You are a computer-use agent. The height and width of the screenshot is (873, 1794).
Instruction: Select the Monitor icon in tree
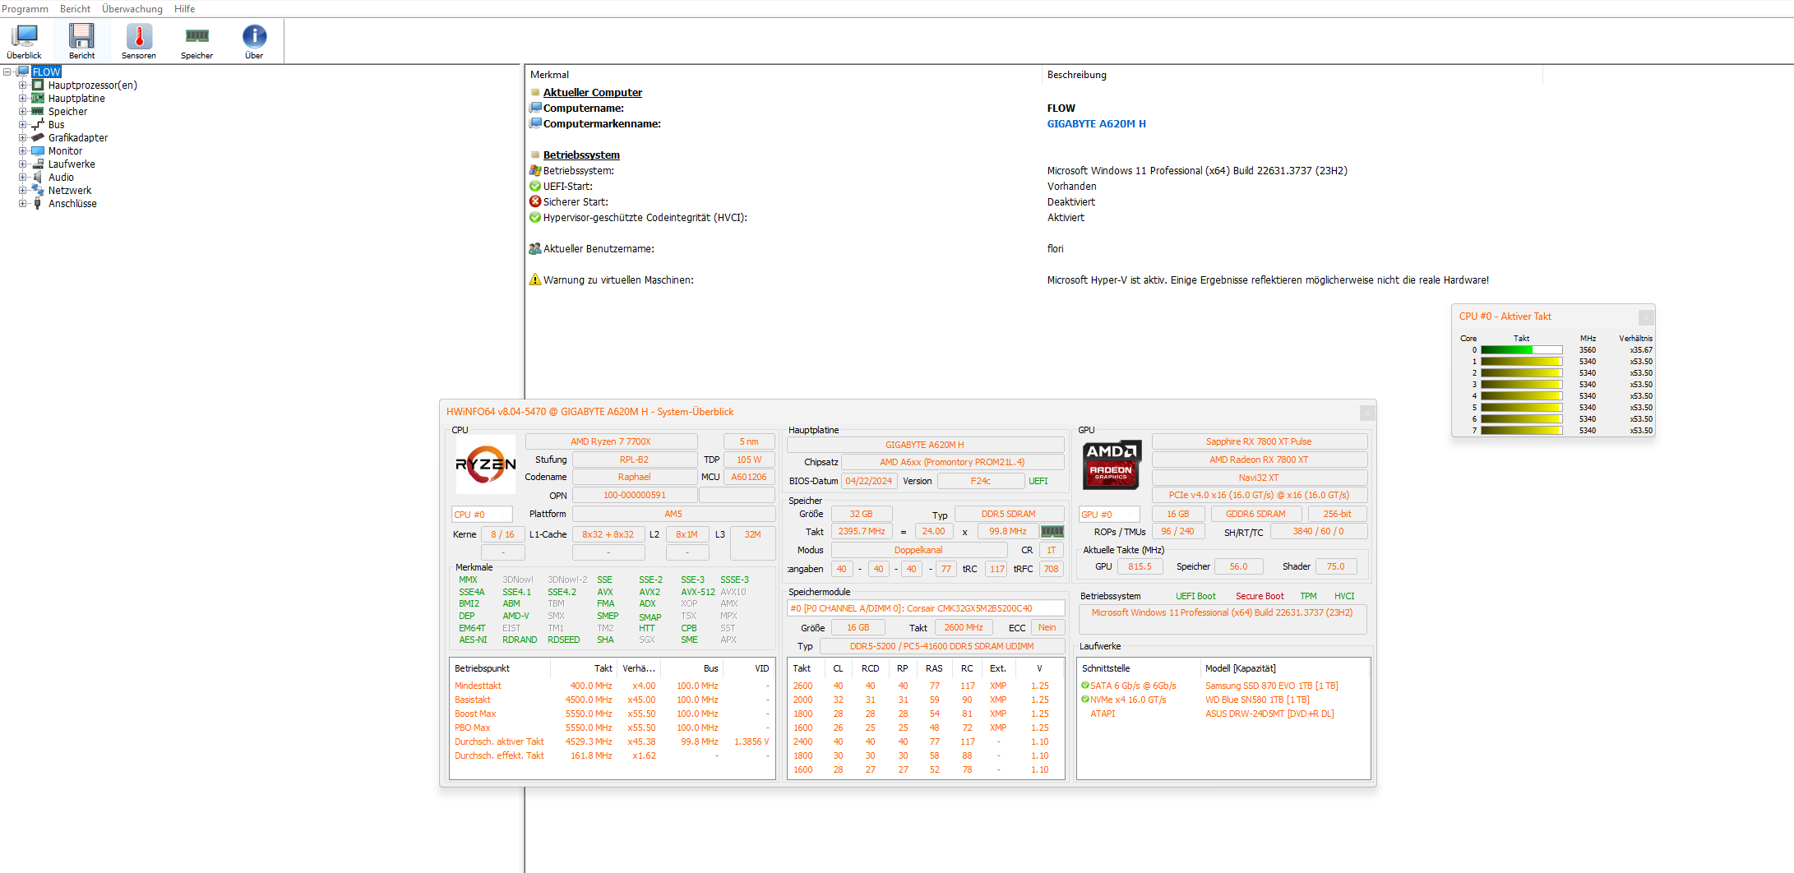(38, 151)
